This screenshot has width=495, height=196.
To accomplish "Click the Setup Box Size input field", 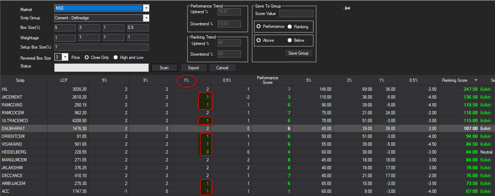I will tap(101, 47).
